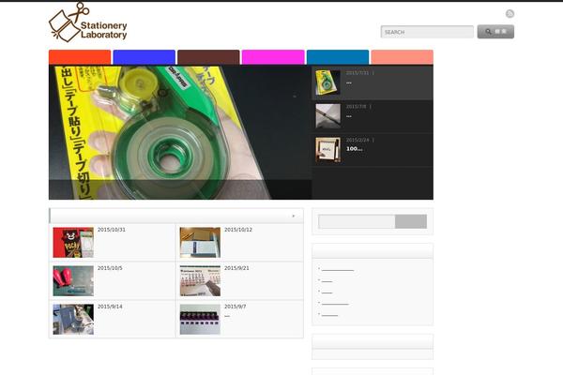Open the magenta navigation tab
Screen dimensions: 563x375
click(x=273, y=57)
